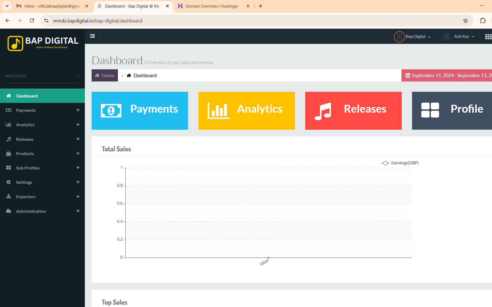Click the browser address bar URL
492x307 pixels.
point(98,21)
